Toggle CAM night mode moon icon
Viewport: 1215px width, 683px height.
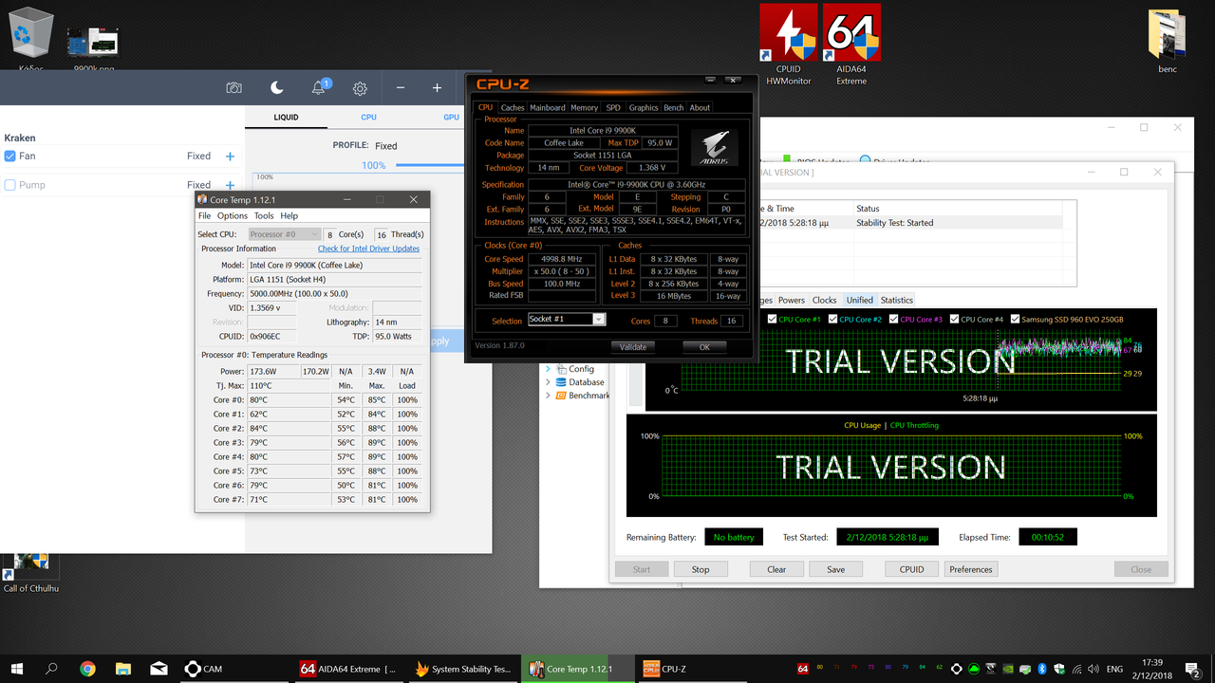tap(276, 87)
